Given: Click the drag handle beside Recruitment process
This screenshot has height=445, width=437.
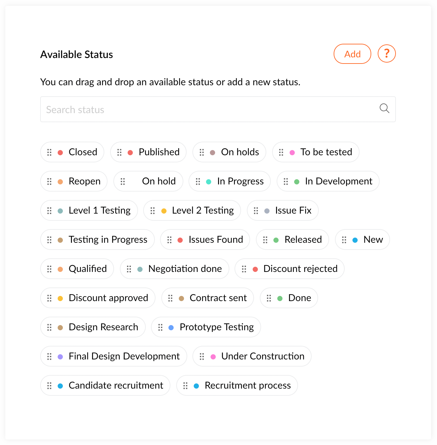Looking at the screenshot, I should [x=185, y=386].
